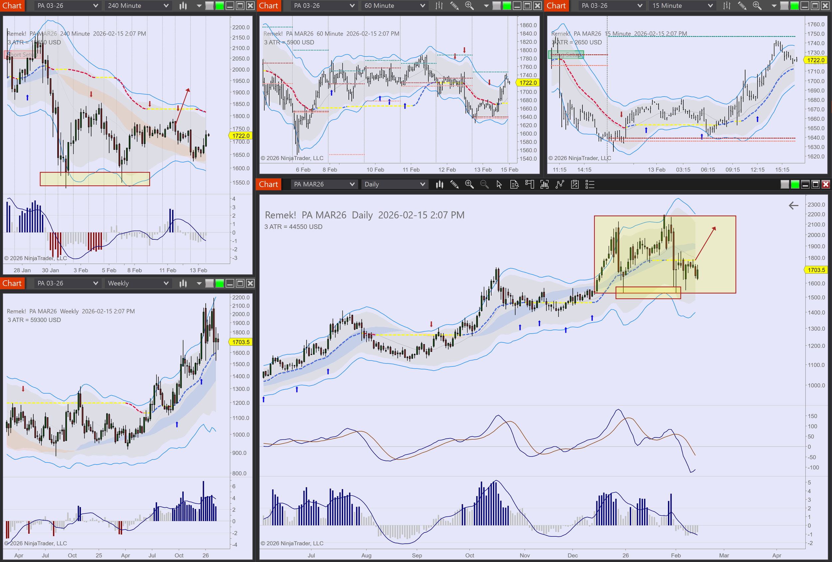Toggle gray link button on Daily chart

[784, 184]
